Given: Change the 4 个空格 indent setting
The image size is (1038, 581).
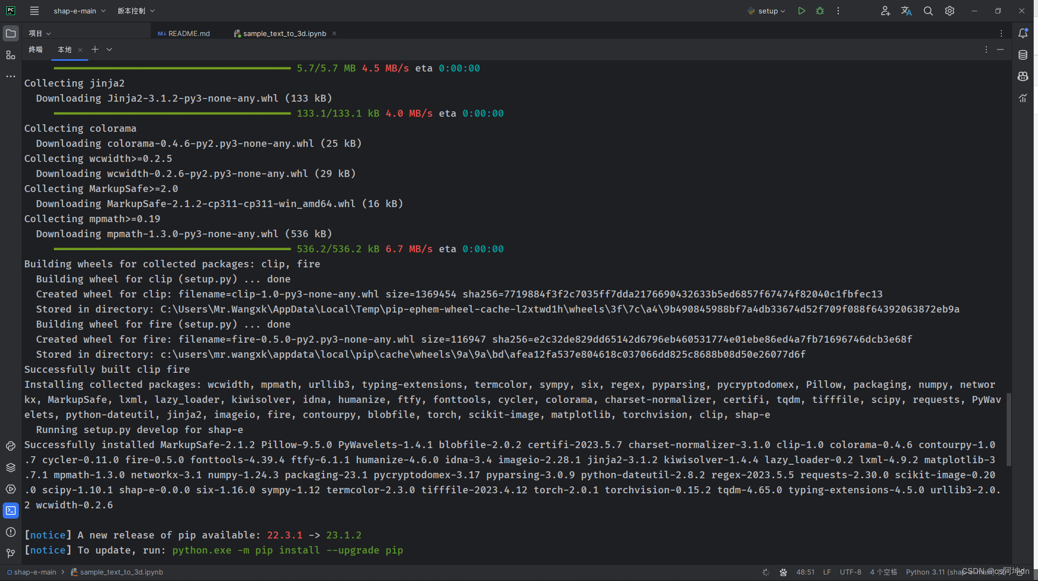Looking at the screenshot, I should (883, 572).
